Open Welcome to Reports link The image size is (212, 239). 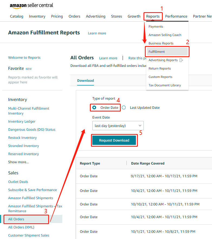click(x=24, y=57)
